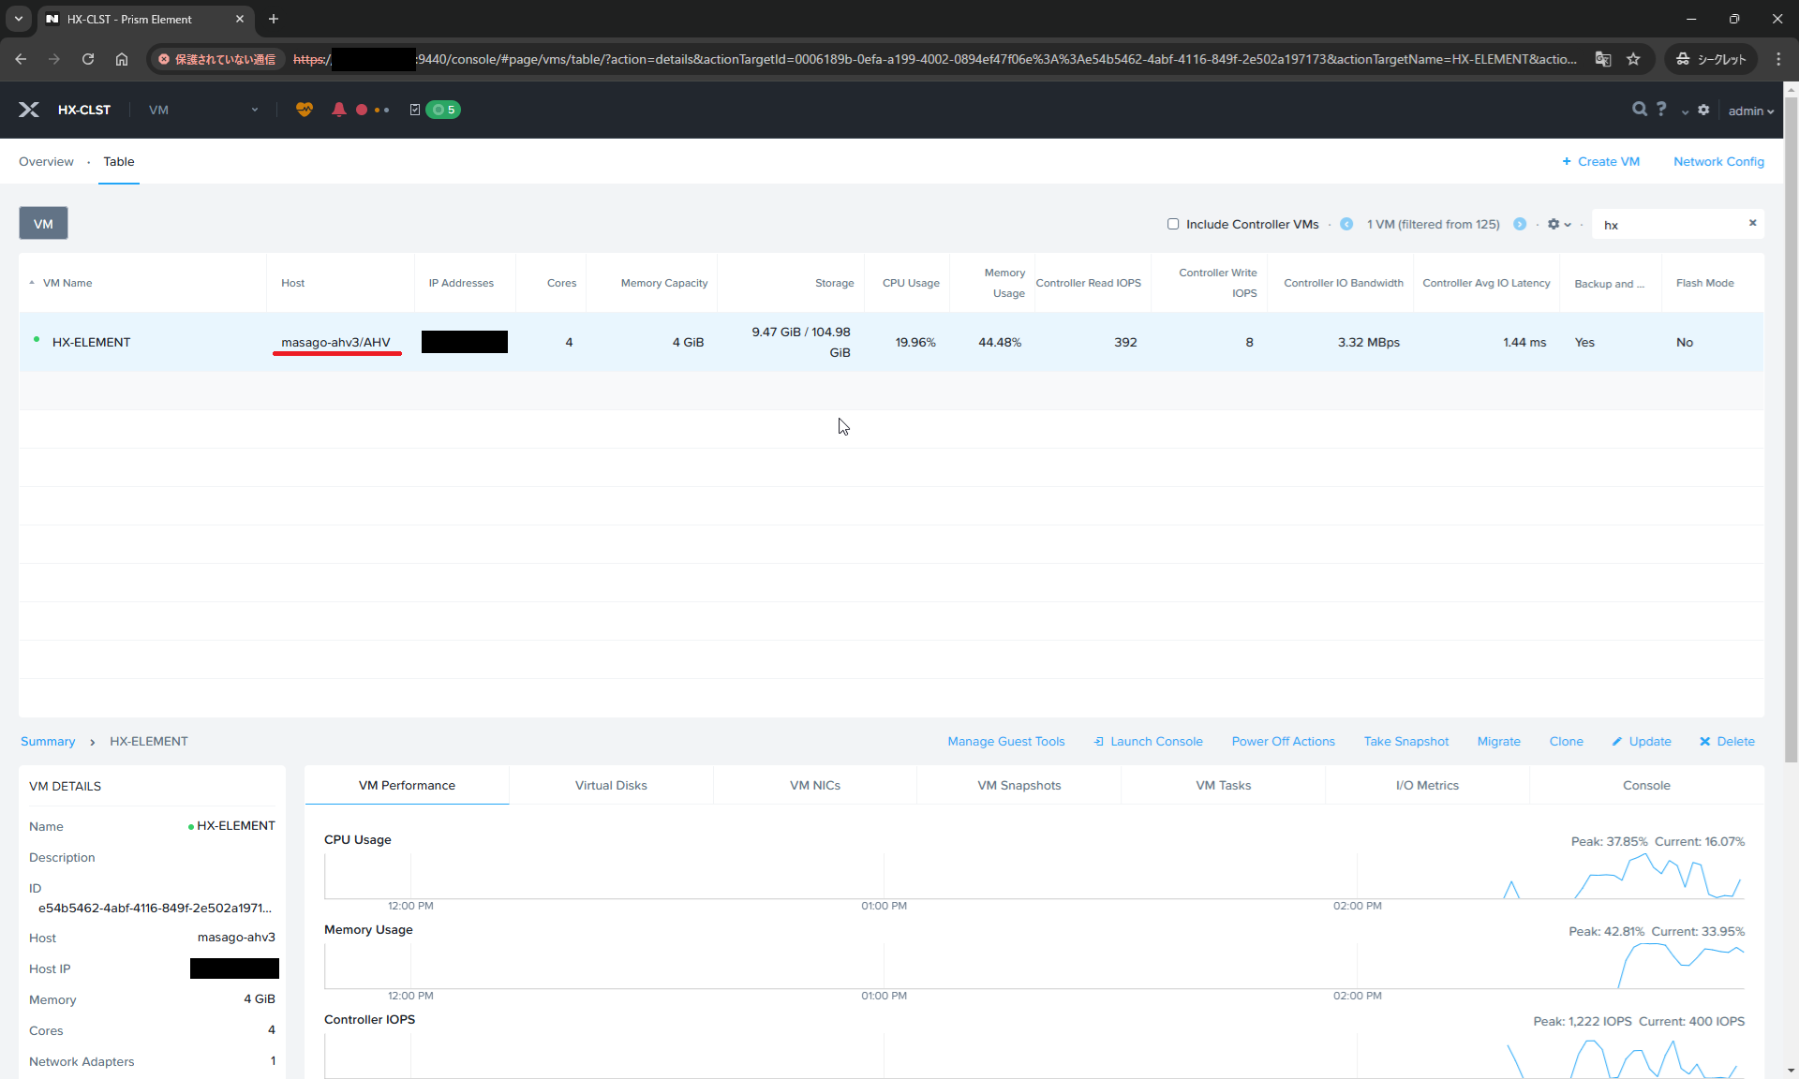Click the Summary breadcrumb link
This screenshot has height=1079, width=1799.
tap(48, 741)
